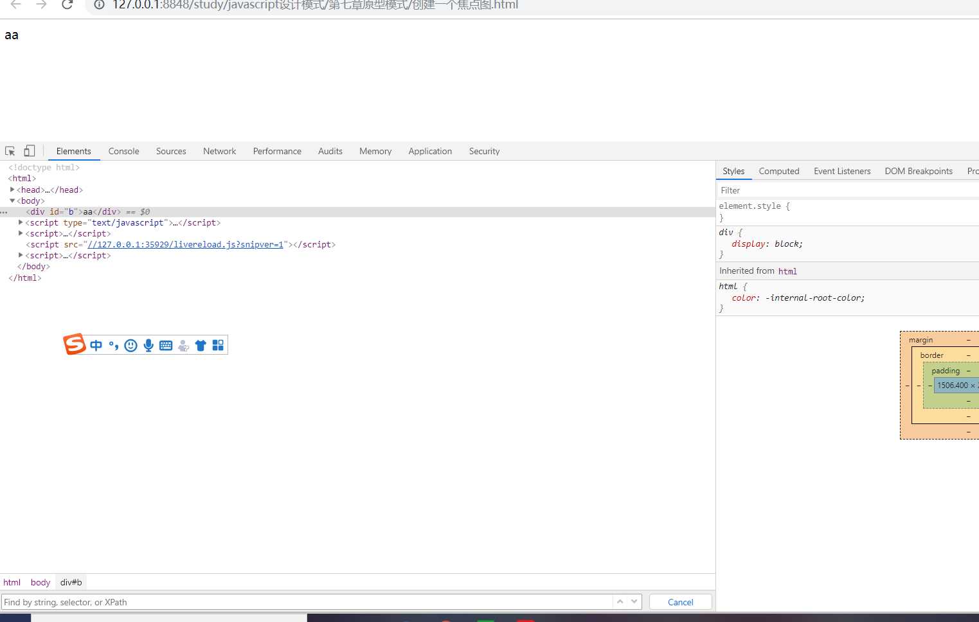This screenshot has width=979, height=622.
Task: Switch to the Event Listeners pane tab
Action: [x=842, y=171]
